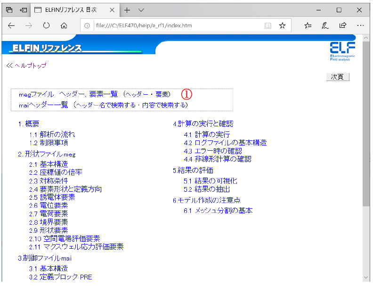Set these tabs aside
Viewport: 373px width, 286px height.
(x=24, y=10)
